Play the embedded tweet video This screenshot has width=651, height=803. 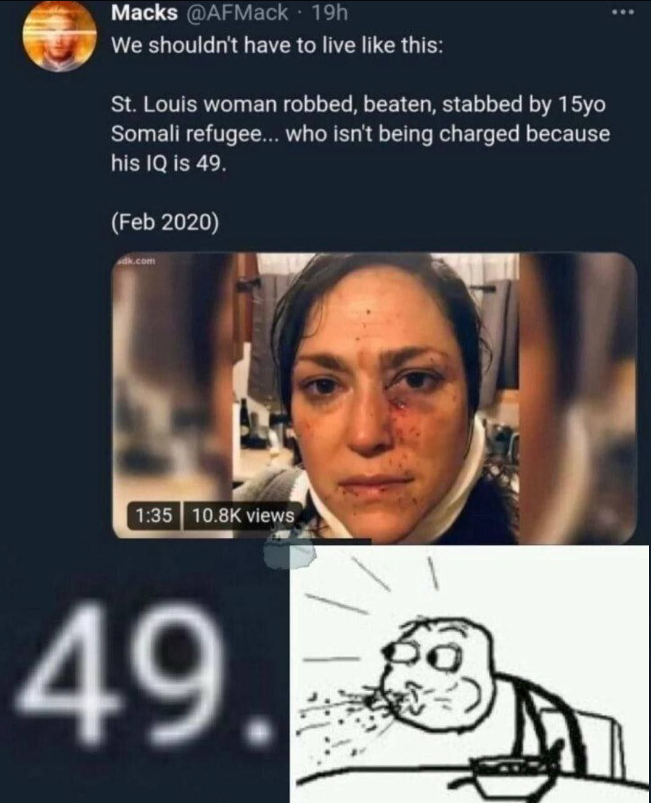pyautogui.click(x=374, y=396)
